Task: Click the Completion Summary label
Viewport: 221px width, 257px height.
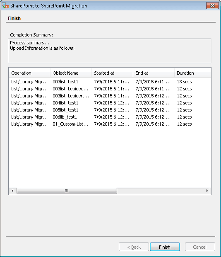Action: point(31,35)
